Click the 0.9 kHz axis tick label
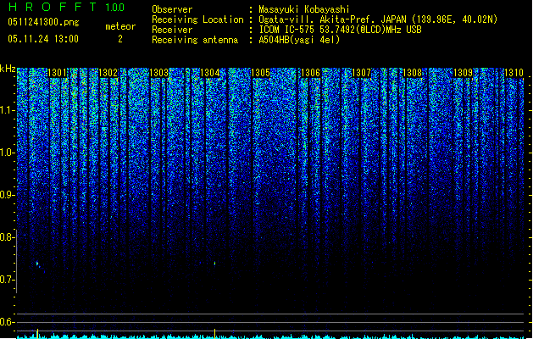 pyautogui.click(x=8, y=195)
